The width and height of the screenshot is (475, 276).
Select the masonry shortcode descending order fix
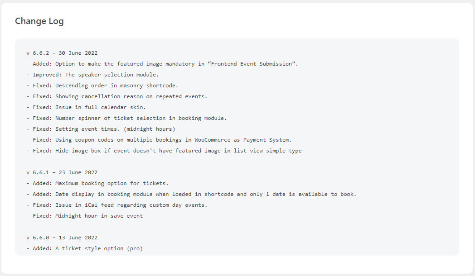102,86
